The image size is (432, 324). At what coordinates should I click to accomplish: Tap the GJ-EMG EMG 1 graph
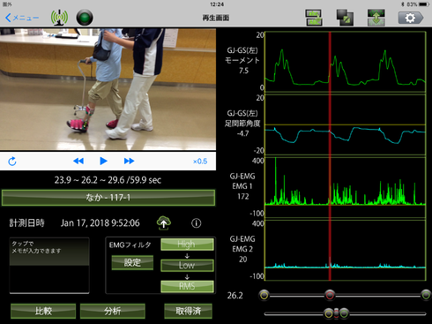coord(346,187)
